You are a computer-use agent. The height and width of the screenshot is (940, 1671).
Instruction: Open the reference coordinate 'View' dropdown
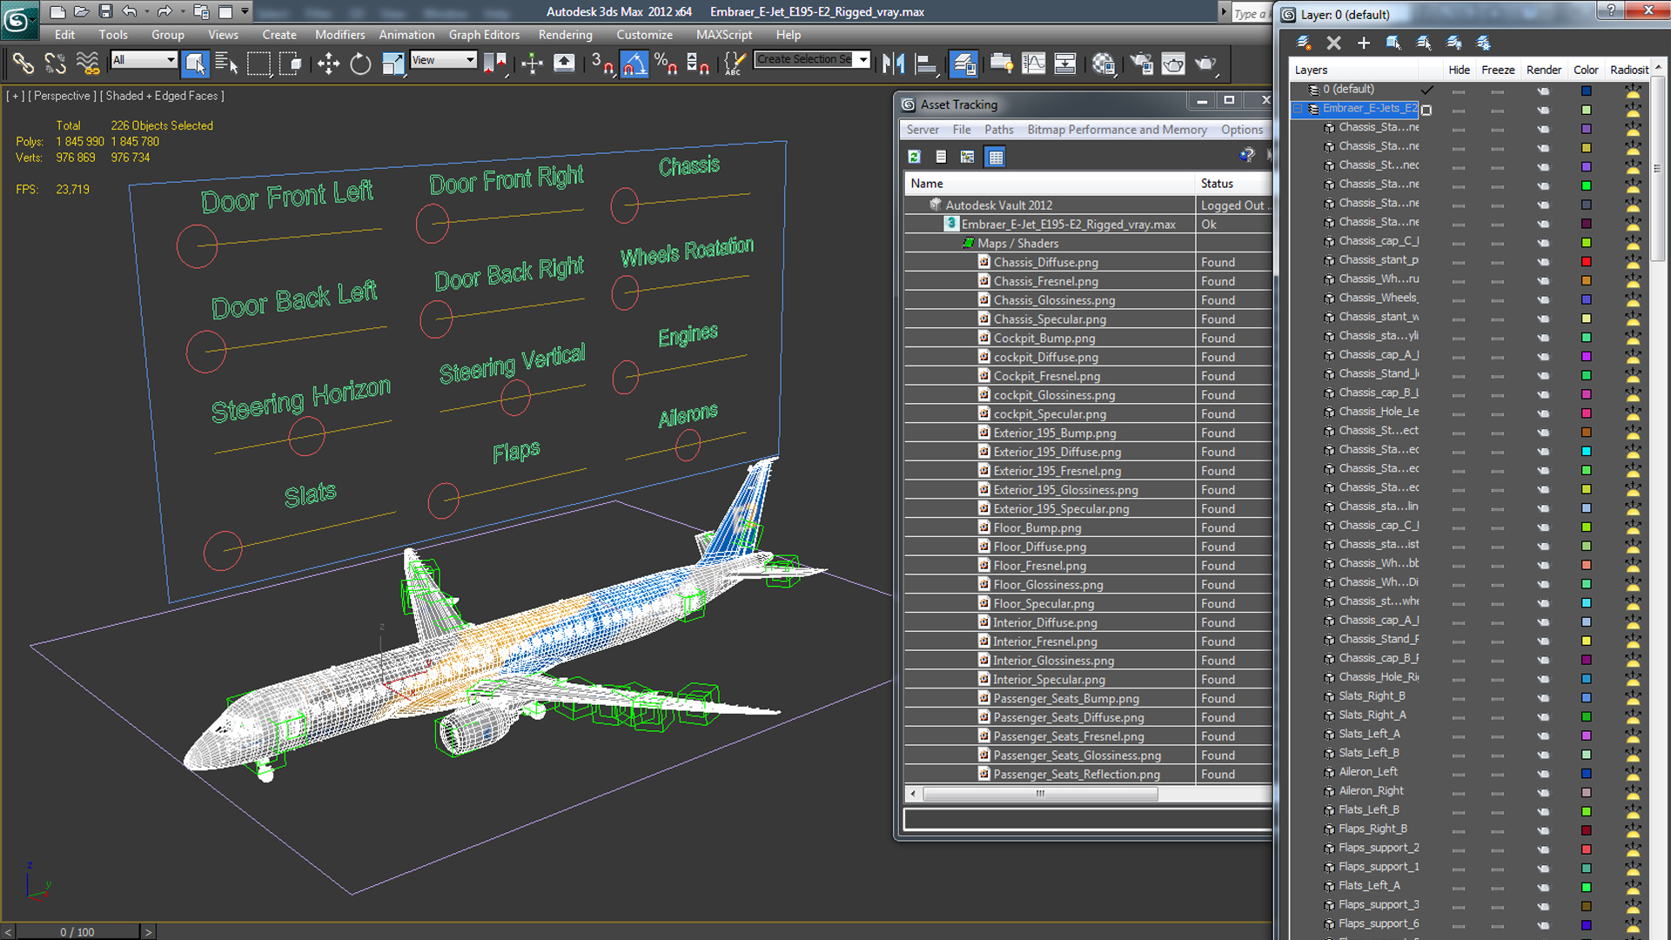(444, 60)
